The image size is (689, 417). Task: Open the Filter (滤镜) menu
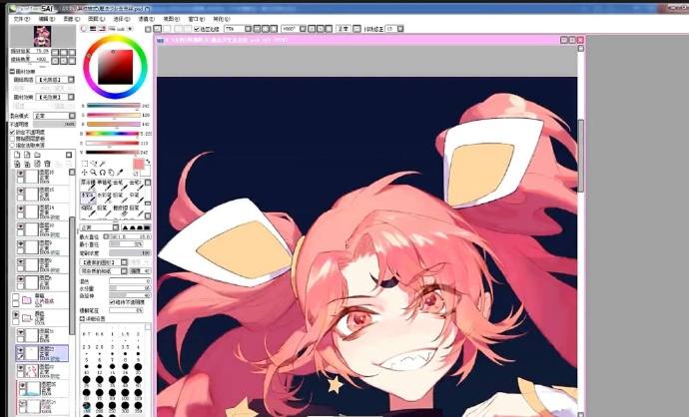pos(147,19)
